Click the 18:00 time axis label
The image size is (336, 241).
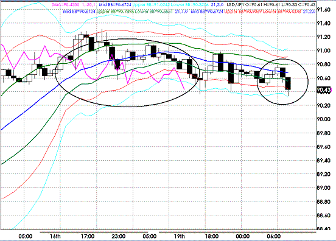pyautogui.click(x=212, y=236)
